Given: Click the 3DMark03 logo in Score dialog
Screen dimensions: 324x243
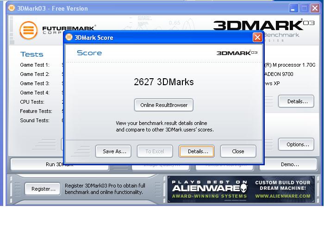Looking at the screenshot, I should click(x=237, y=53).
